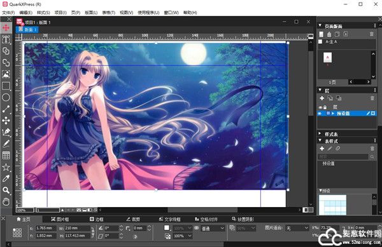
Task: Delete page using Page Layout trash icon
Action: tap(372, 34)
